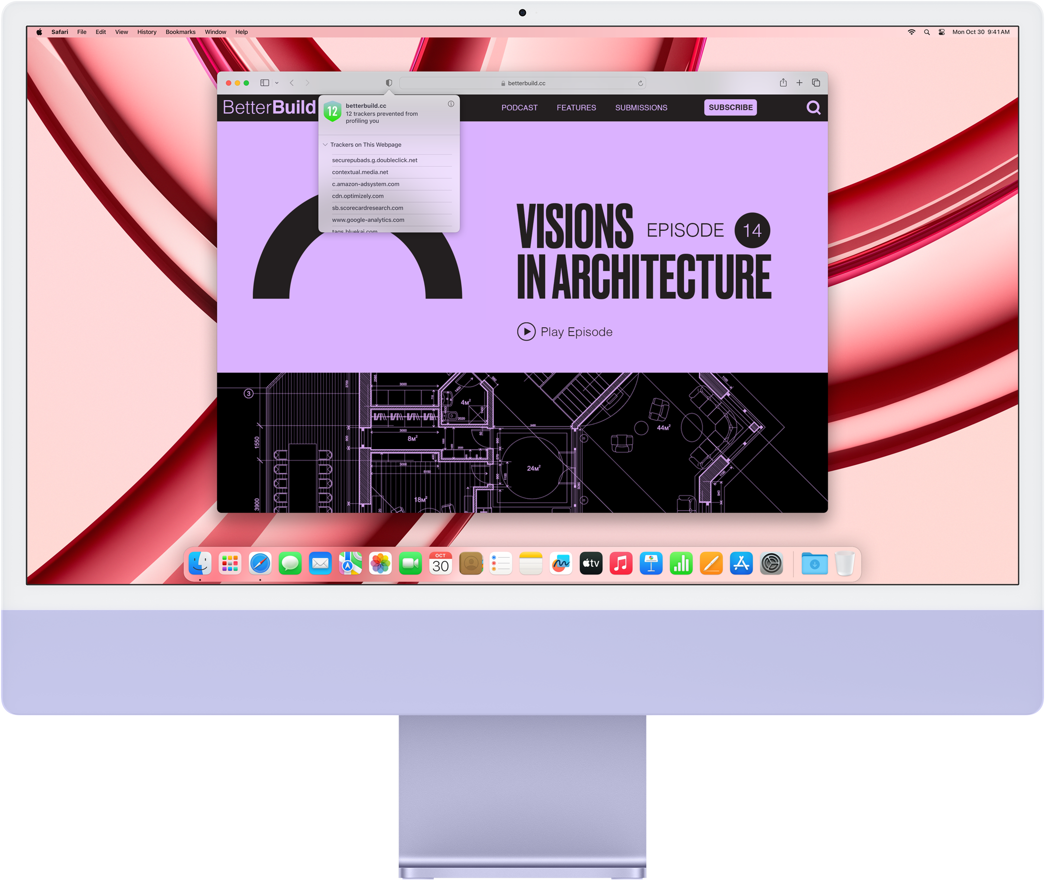Go back with the Safari back arrow
The width and height of the screenshot is (1046, 880).
(292, 83)
